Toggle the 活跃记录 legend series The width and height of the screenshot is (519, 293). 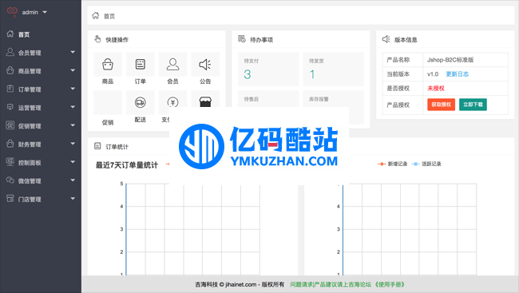426,164
